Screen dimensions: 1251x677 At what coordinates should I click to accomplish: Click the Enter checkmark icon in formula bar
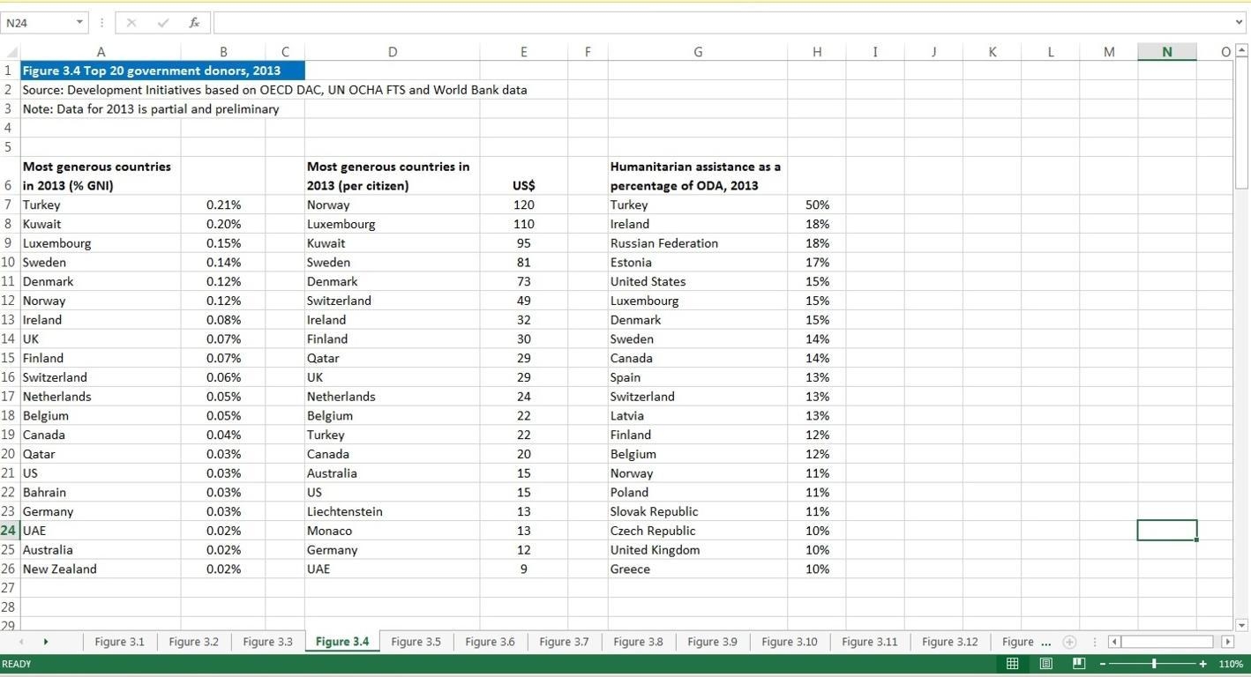(162, 23)
